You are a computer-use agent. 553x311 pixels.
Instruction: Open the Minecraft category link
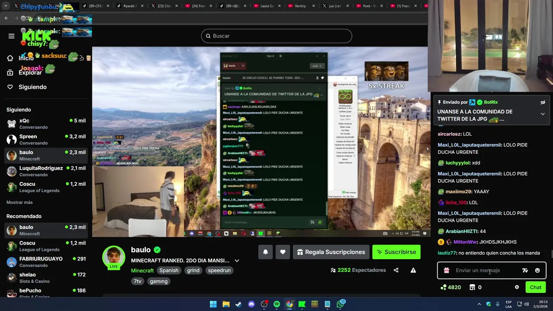[x=142, y=270]
